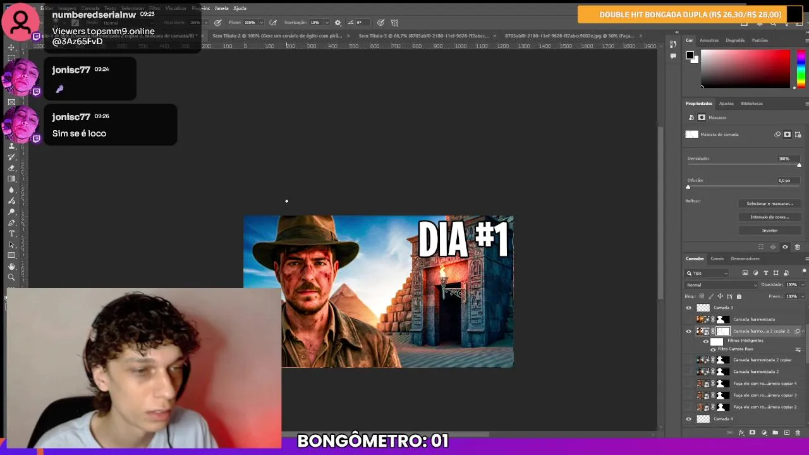Select the Dodge tool
Image resolution: width=809 pixels, height=455 pixels.
point(11,212)
